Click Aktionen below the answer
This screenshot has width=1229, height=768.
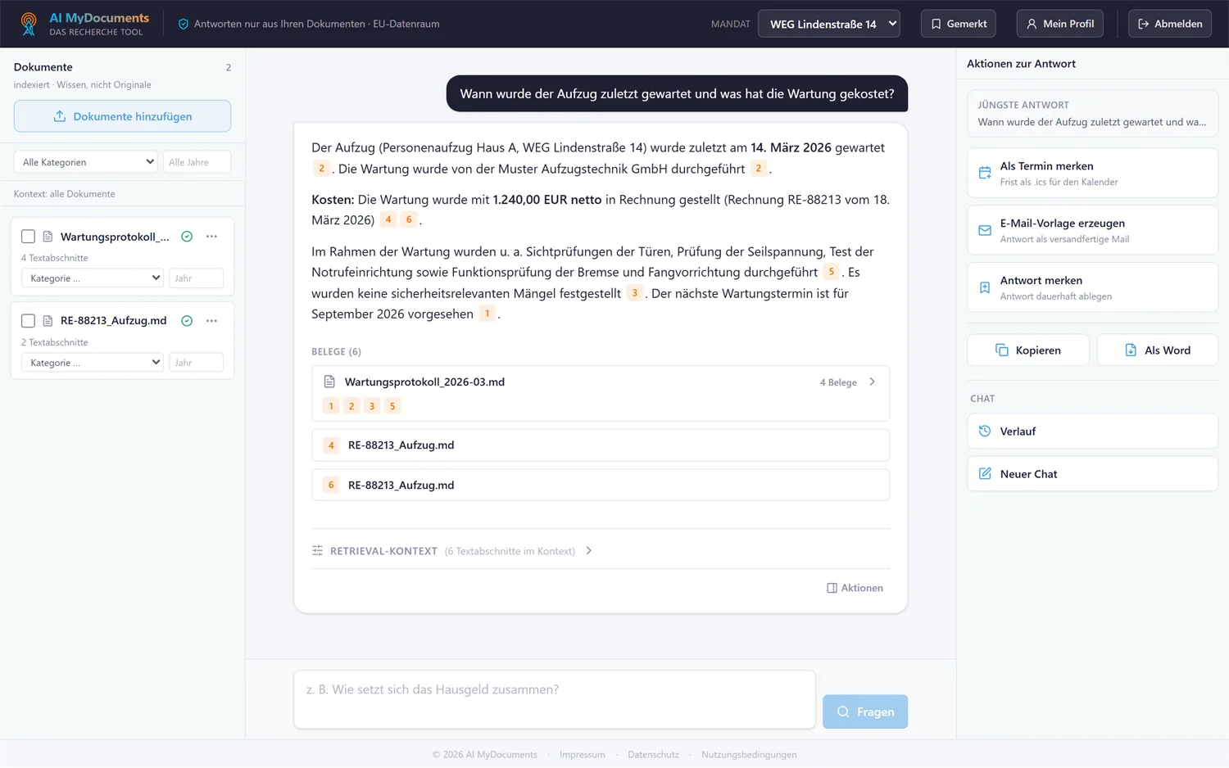(855, 588)
